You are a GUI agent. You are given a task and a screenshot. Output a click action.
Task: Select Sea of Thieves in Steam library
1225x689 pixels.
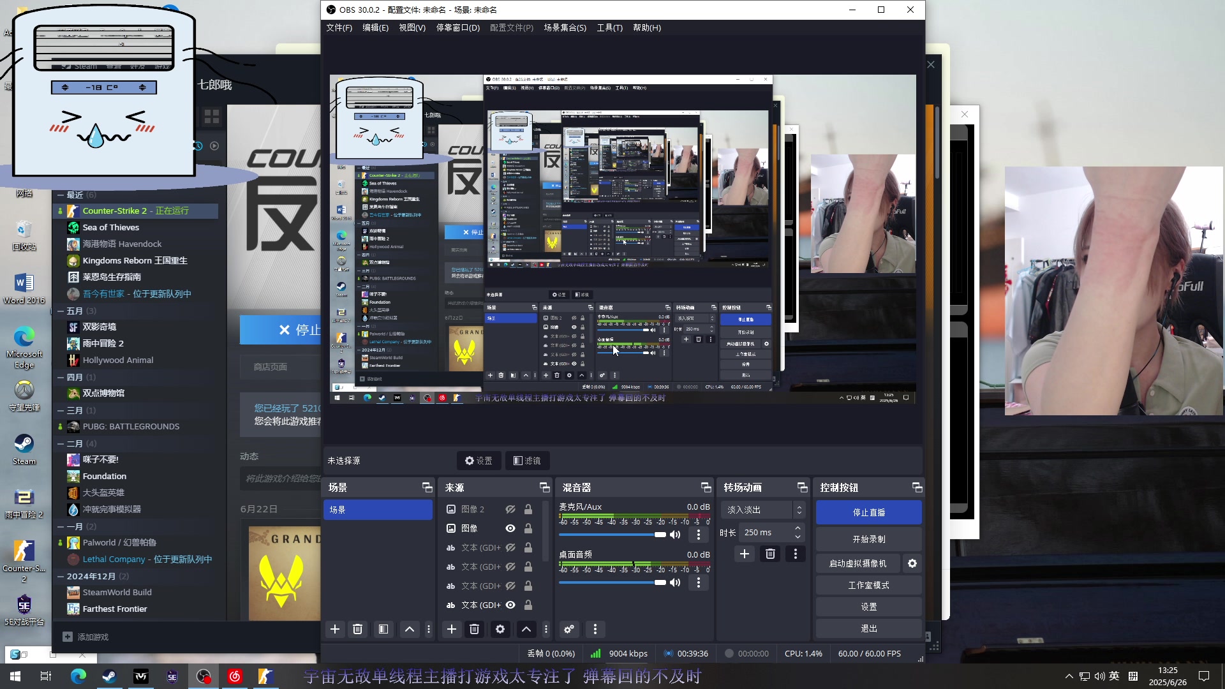pyautogui.click(x=111, y=227)
